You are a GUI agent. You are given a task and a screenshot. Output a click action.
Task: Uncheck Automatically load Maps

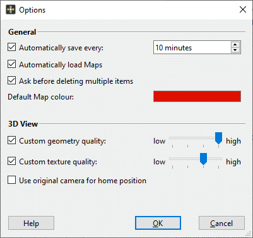point(11,64)
